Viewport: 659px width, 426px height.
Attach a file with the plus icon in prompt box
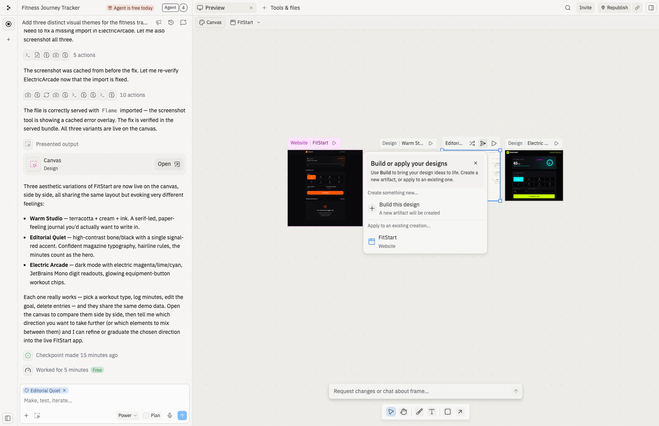26,416
